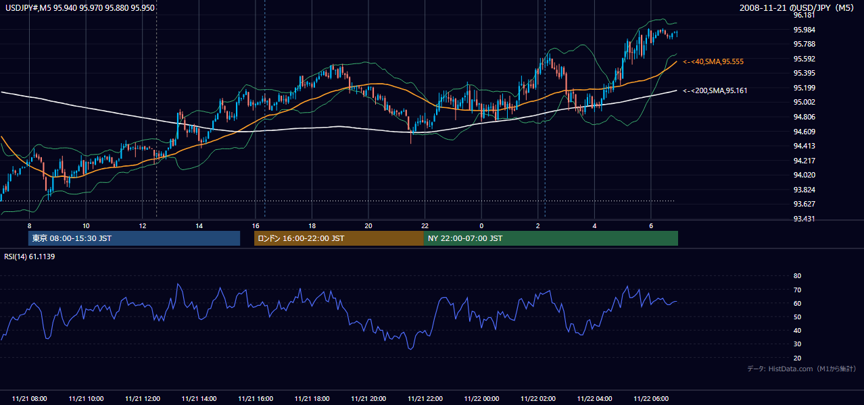Click the 94.806 price axis label
This screenshot has width=864, height=405.
pos(804,117)
